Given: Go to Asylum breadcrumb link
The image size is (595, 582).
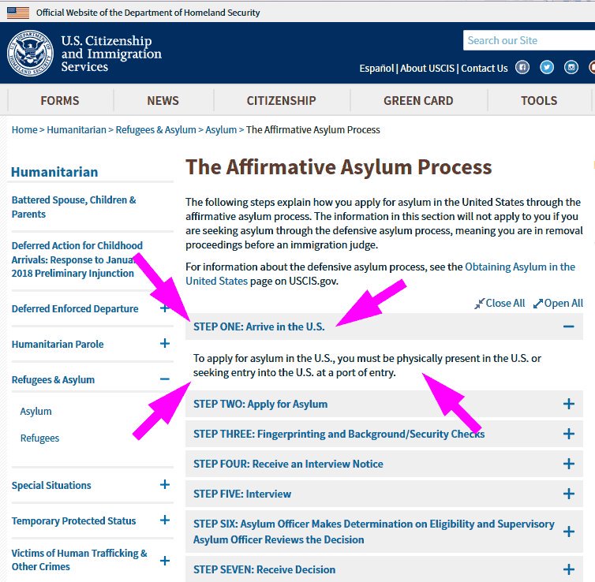Looking at the screenshot, I should (221, 129).
